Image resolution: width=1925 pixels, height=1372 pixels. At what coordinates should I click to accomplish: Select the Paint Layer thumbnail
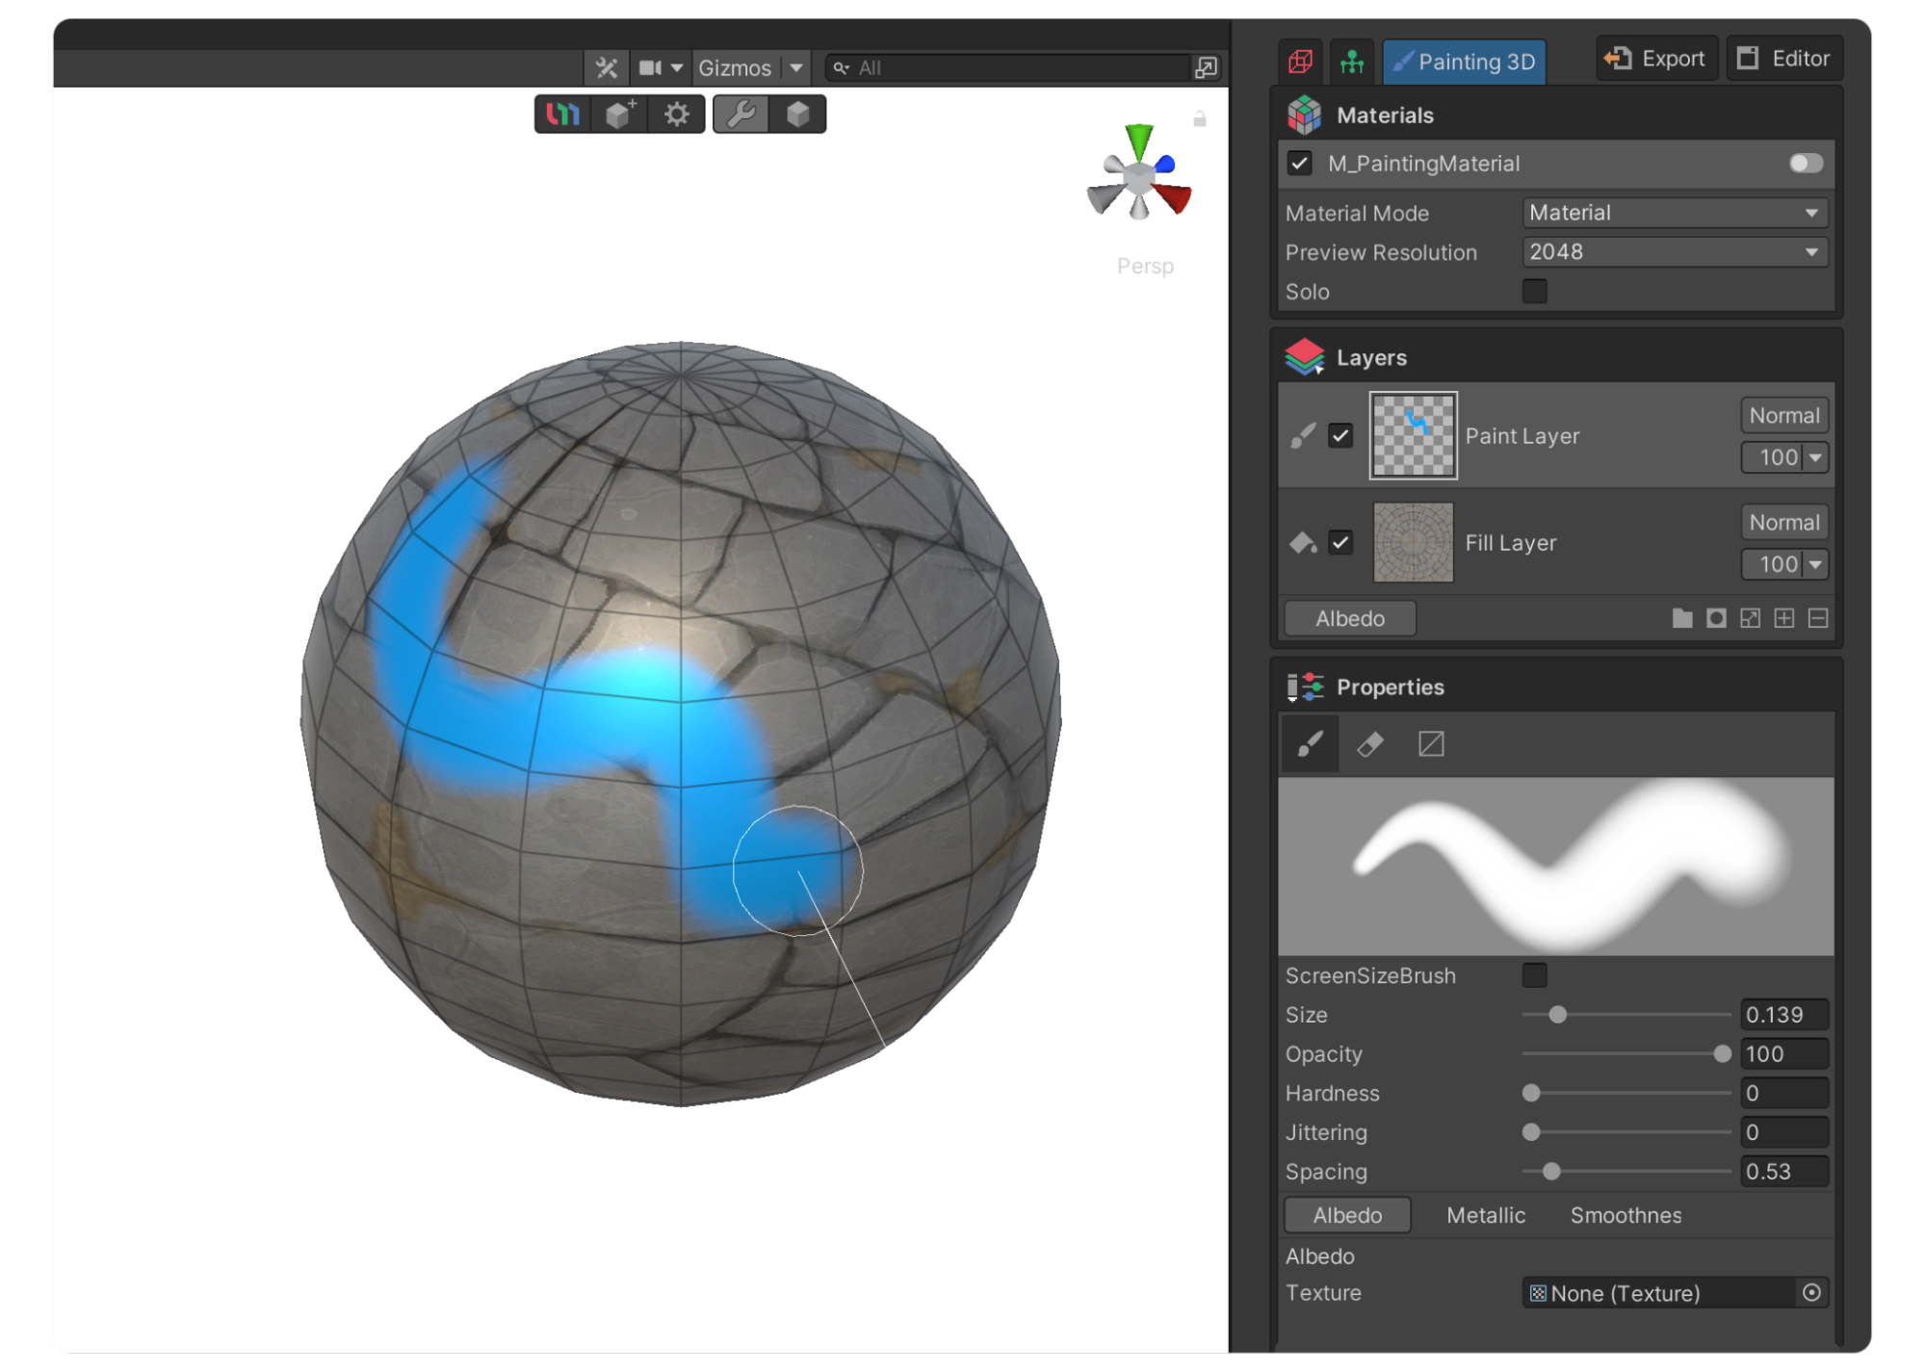1412,435
